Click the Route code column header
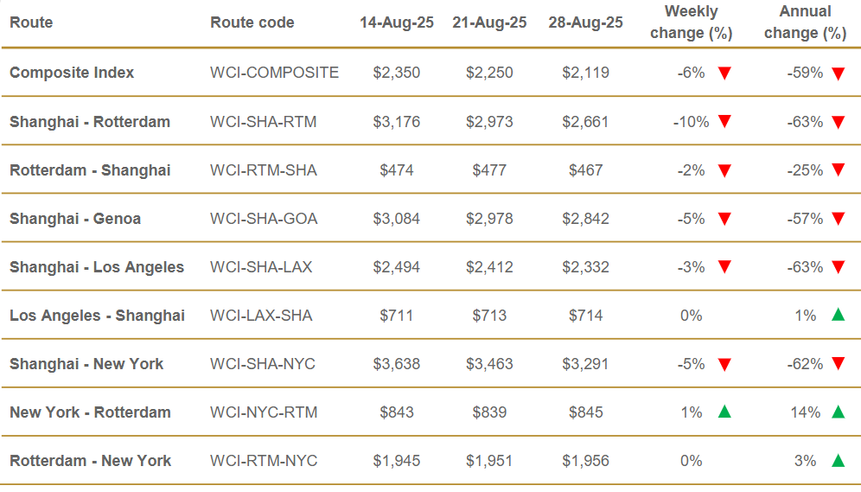 click(x=252, y=22)
